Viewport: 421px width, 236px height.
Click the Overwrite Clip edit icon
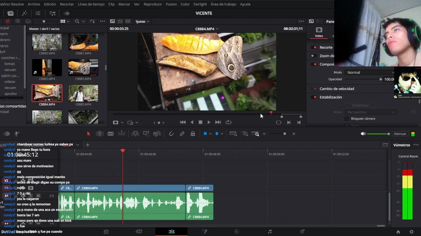(x=146, y=134)
